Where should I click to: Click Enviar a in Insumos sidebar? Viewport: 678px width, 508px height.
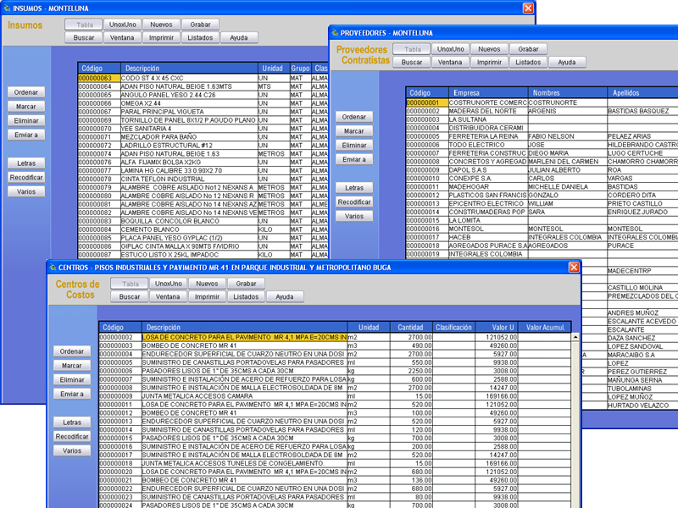click(26, 135)
